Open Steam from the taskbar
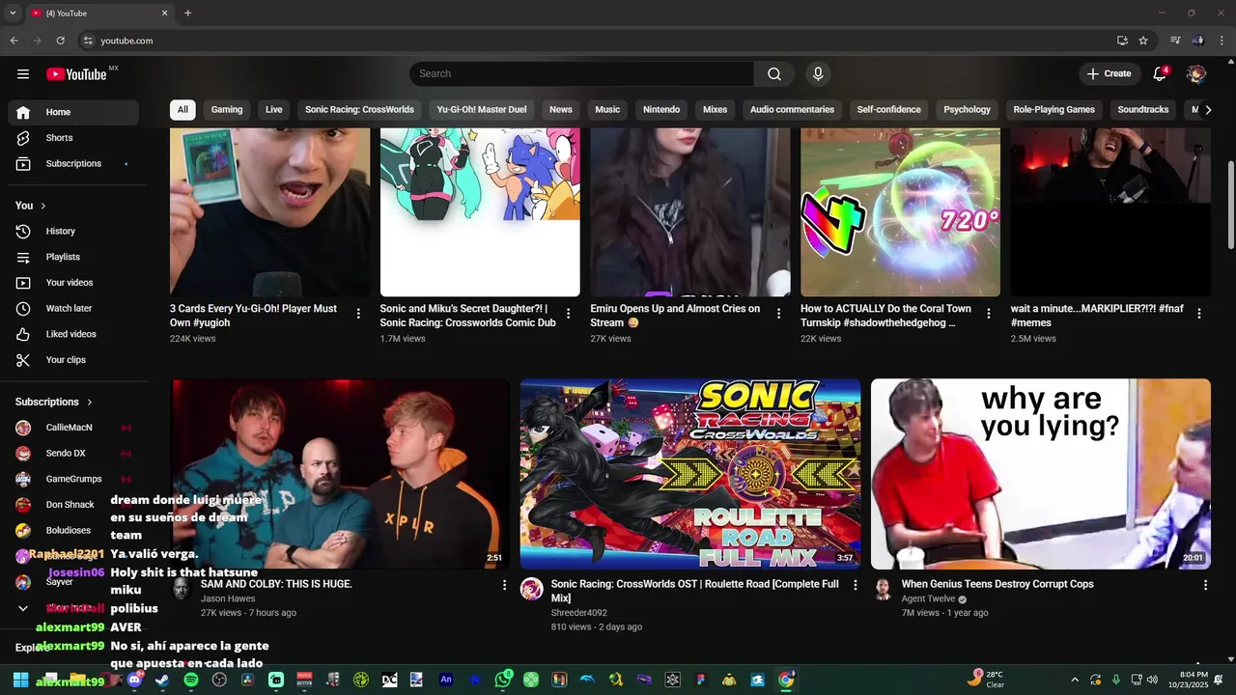This screenshot has height=695, width=1236. click(162, 680)
